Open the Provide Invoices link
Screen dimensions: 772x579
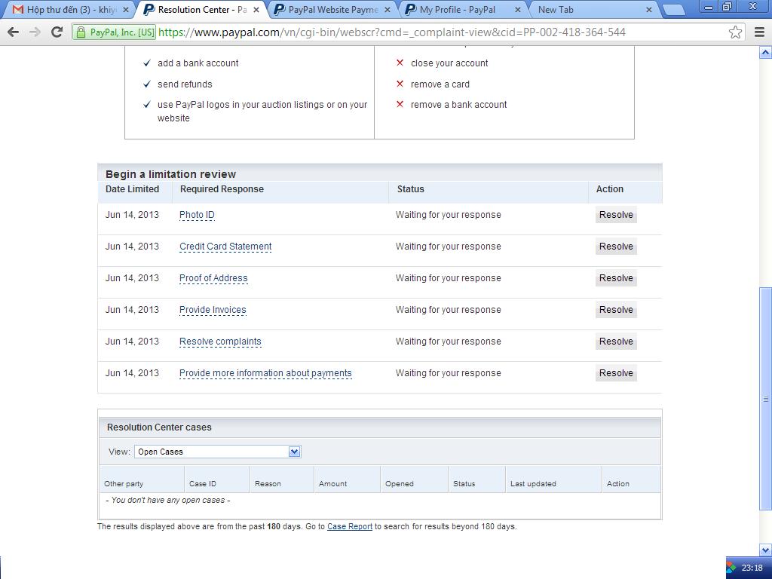point(213,310)
